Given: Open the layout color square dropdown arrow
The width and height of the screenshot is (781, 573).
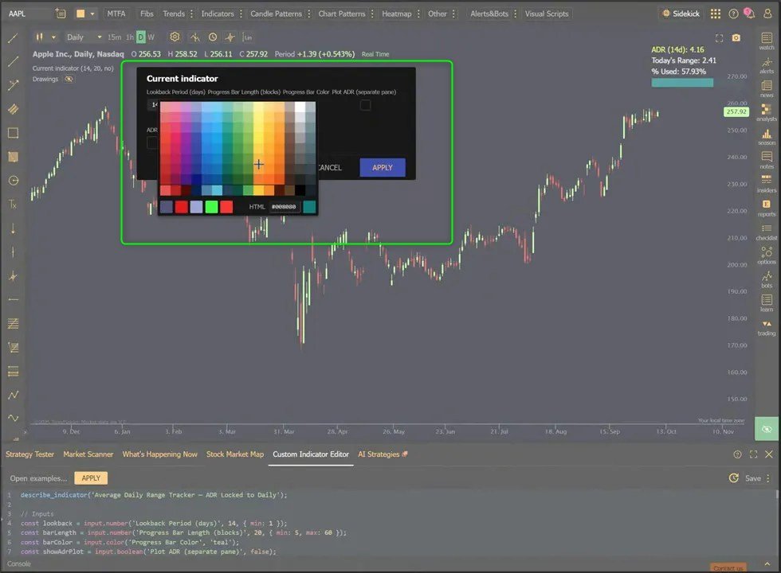Looking at the screenshot, I should (92, 14).
